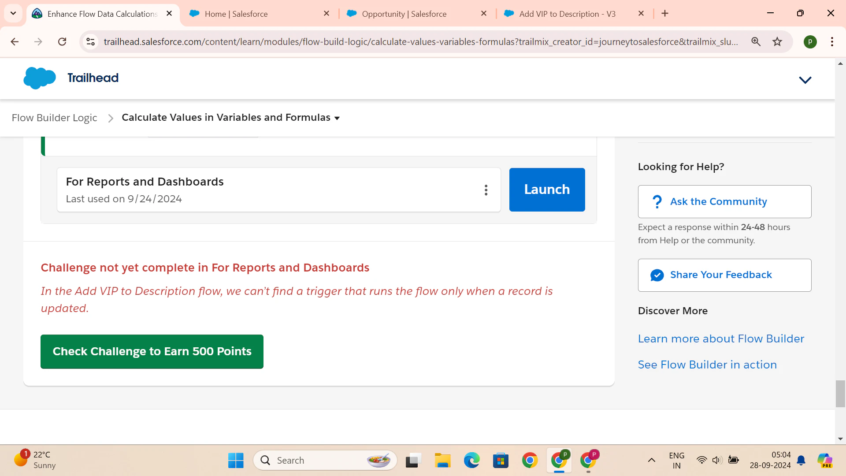
Task: Open the ENG IN language indicator
Action: click(x=676, y=461)
